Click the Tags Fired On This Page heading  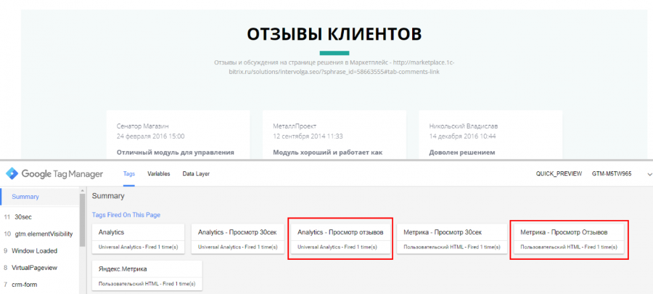(126, 215)
